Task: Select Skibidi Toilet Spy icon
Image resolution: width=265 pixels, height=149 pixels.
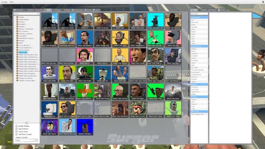Action: (49, 109)
